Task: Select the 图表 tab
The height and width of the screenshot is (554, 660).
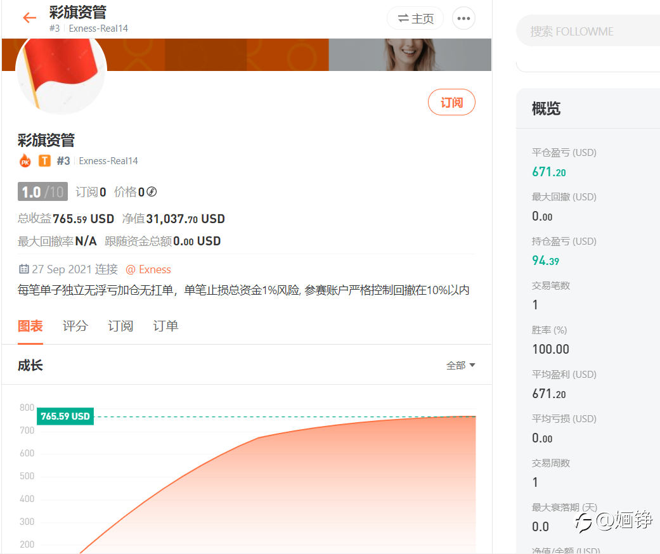Action: coord(30,326)
